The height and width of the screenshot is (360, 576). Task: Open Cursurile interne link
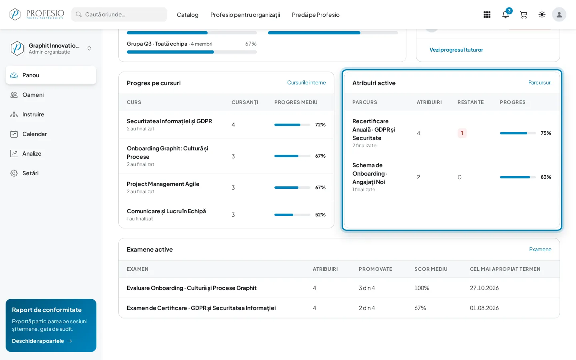coord(306,83)
